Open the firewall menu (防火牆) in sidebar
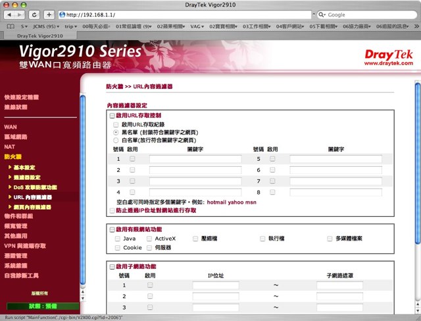Image resolution: width=421 pixels, height=321 pixels. click(13, 157)
